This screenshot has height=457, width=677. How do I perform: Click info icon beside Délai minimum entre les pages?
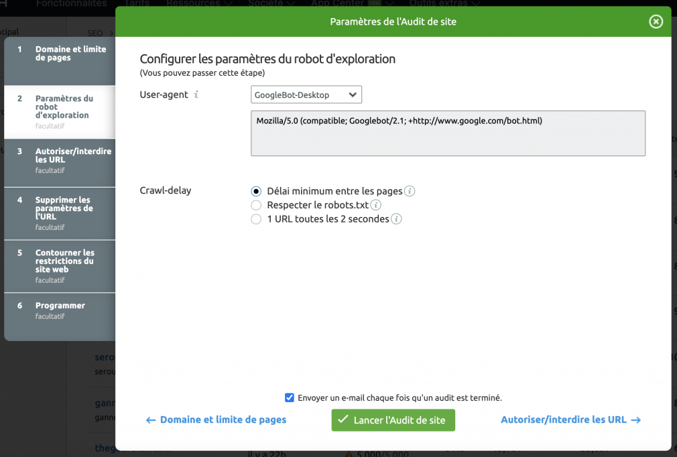tap(410, 191)
